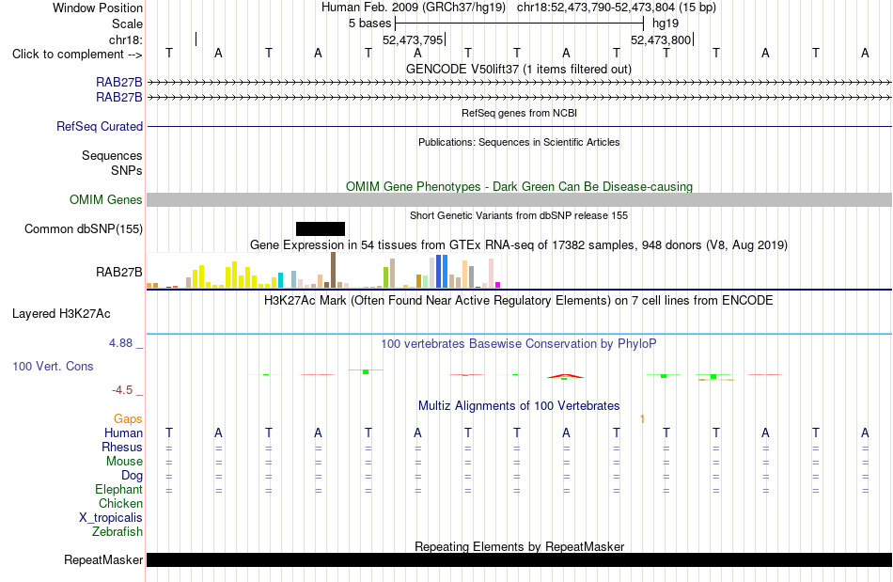
Task: Select the Dog alignment row label
Action: tap(132, 475)
